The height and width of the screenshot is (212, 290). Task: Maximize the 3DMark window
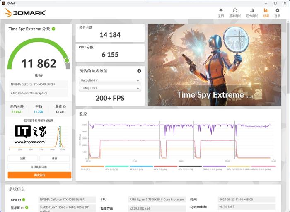[x=275, y=3]
